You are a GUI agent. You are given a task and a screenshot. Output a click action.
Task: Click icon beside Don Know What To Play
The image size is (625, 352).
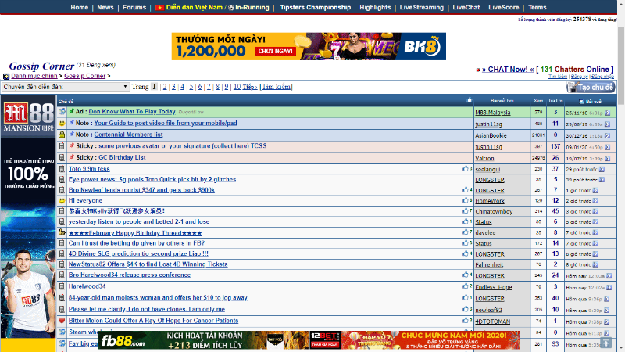62,112
